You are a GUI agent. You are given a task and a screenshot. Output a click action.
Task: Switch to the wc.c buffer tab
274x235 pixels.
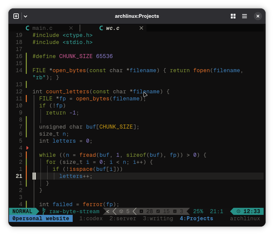tap(113, 28)
